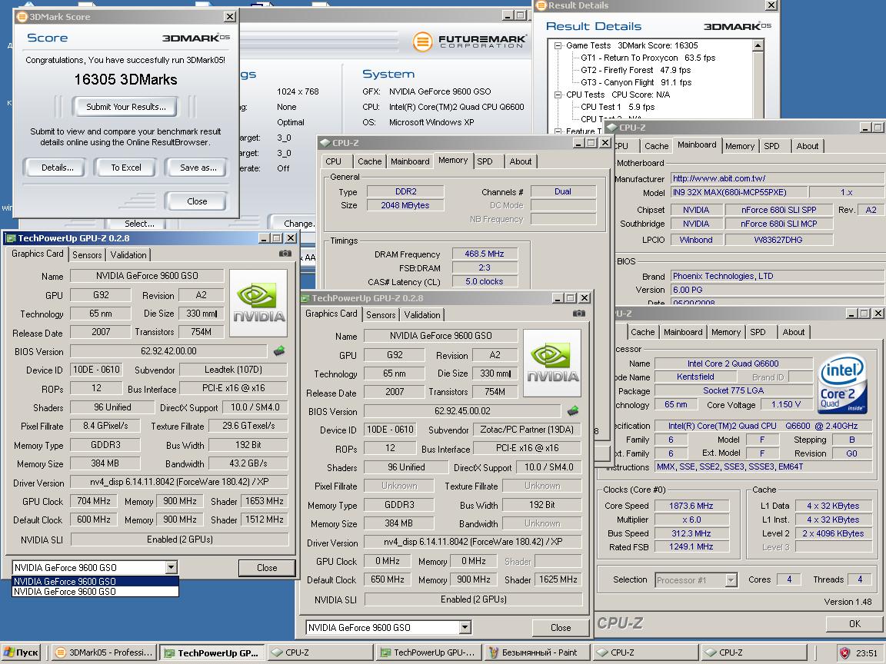
Task: Click Close button in left GPU-Z window
Action: click(267, 568)
